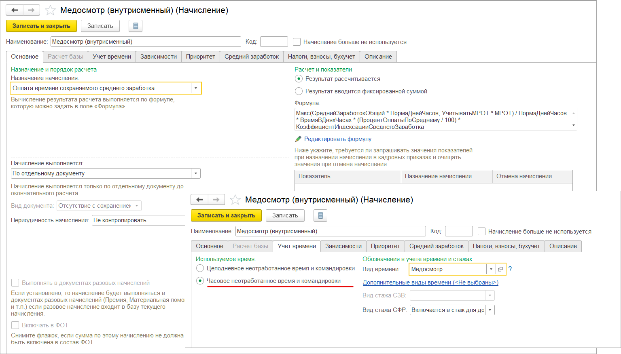Switch to Средний заработок tab in upper window

(x=251, y=57)
